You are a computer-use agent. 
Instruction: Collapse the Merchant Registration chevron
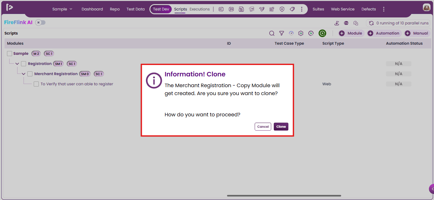click(24, 74)
